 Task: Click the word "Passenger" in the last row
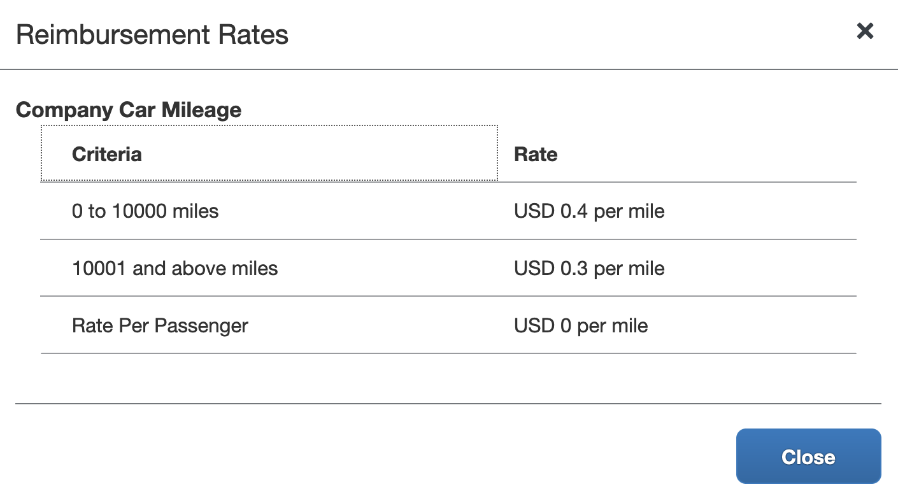pos(201,326)
